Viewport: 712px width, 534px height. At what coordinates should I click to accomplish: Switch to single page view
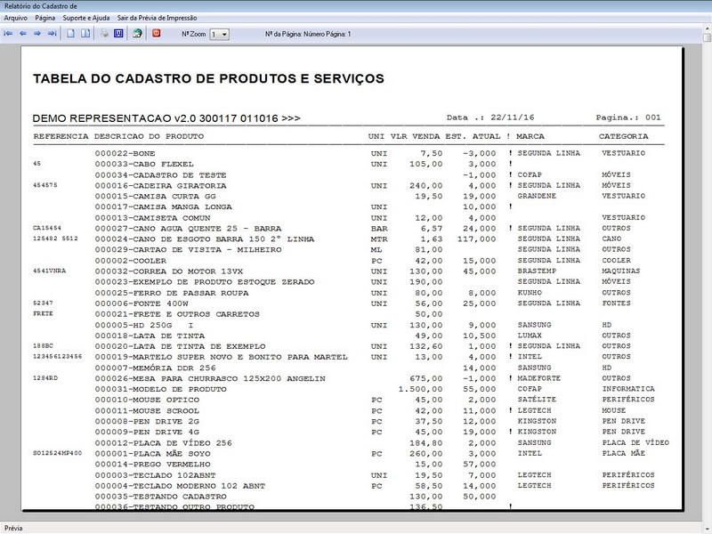[x=71, y=34]
